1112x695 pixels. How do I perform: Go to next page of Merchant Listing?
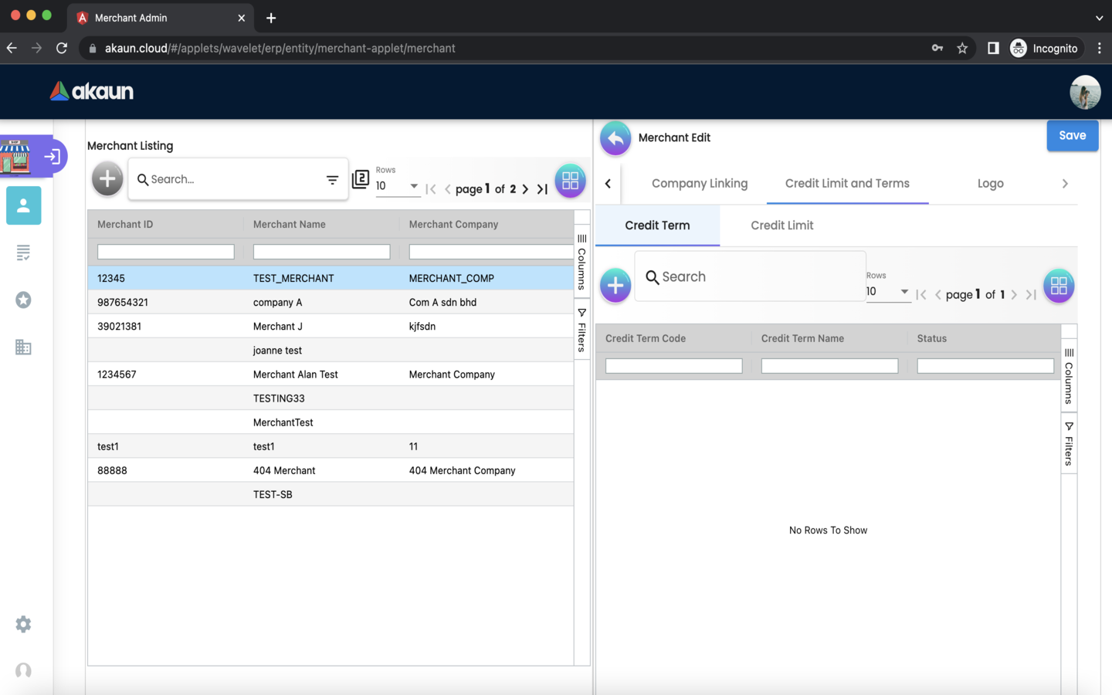(526, 189)
